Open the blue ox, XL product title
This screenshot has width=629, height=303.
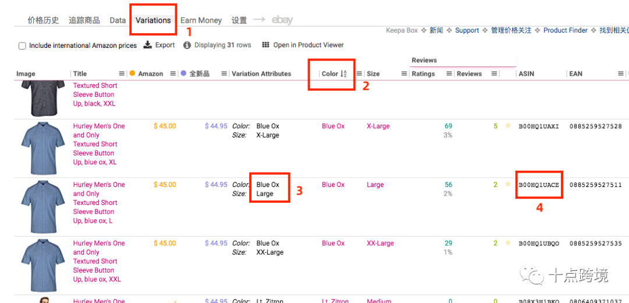click(x=98, y=144)
